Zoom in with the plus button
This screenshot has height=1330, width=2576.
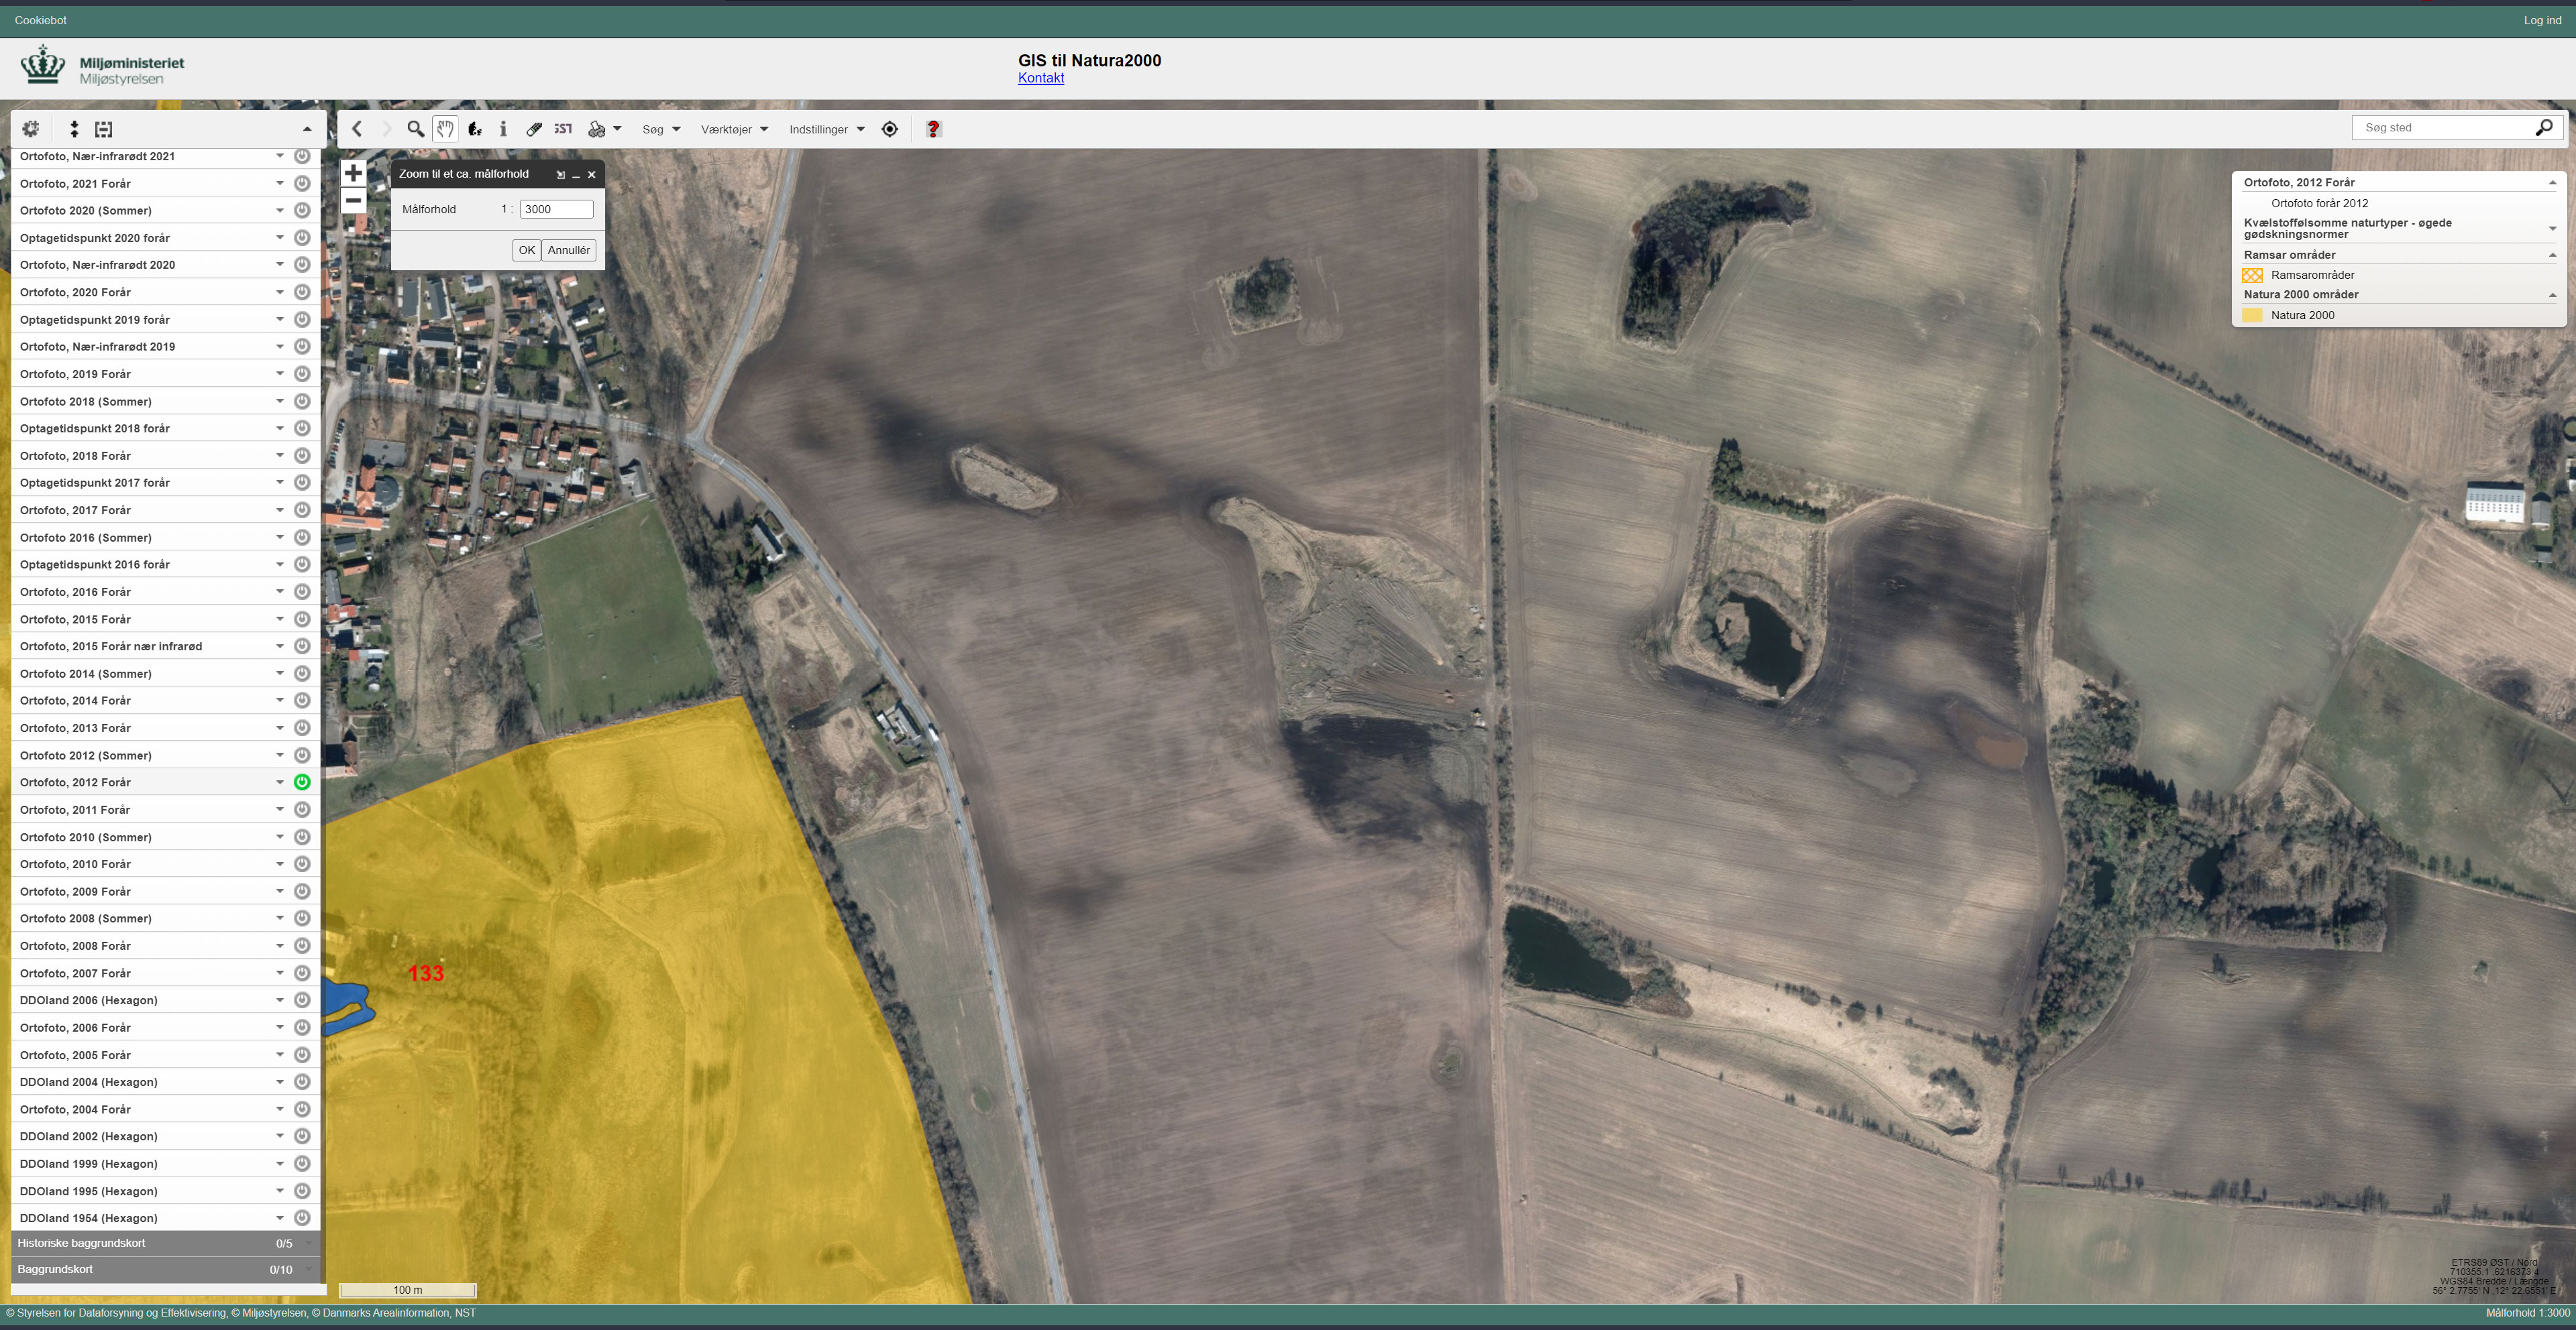tap(353, 173)
